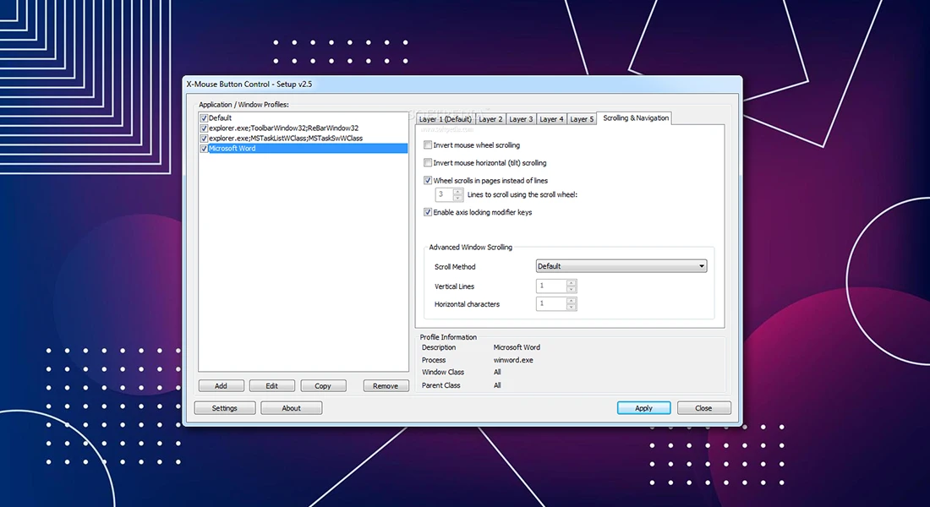Open the Scroll Method dropdown
This screenshot has height=507, width=930.
tap(621, 266)
